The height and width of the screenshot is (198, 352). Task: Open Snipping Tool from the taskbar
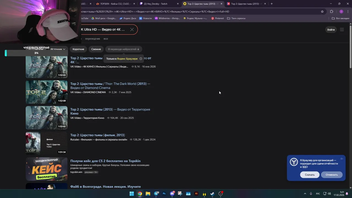(x=180, y=194)
